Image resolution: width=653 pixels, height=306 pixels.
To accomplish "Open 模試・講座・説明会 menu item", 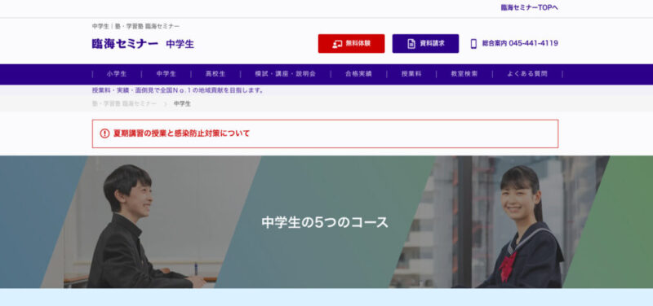I will point(285,74).
